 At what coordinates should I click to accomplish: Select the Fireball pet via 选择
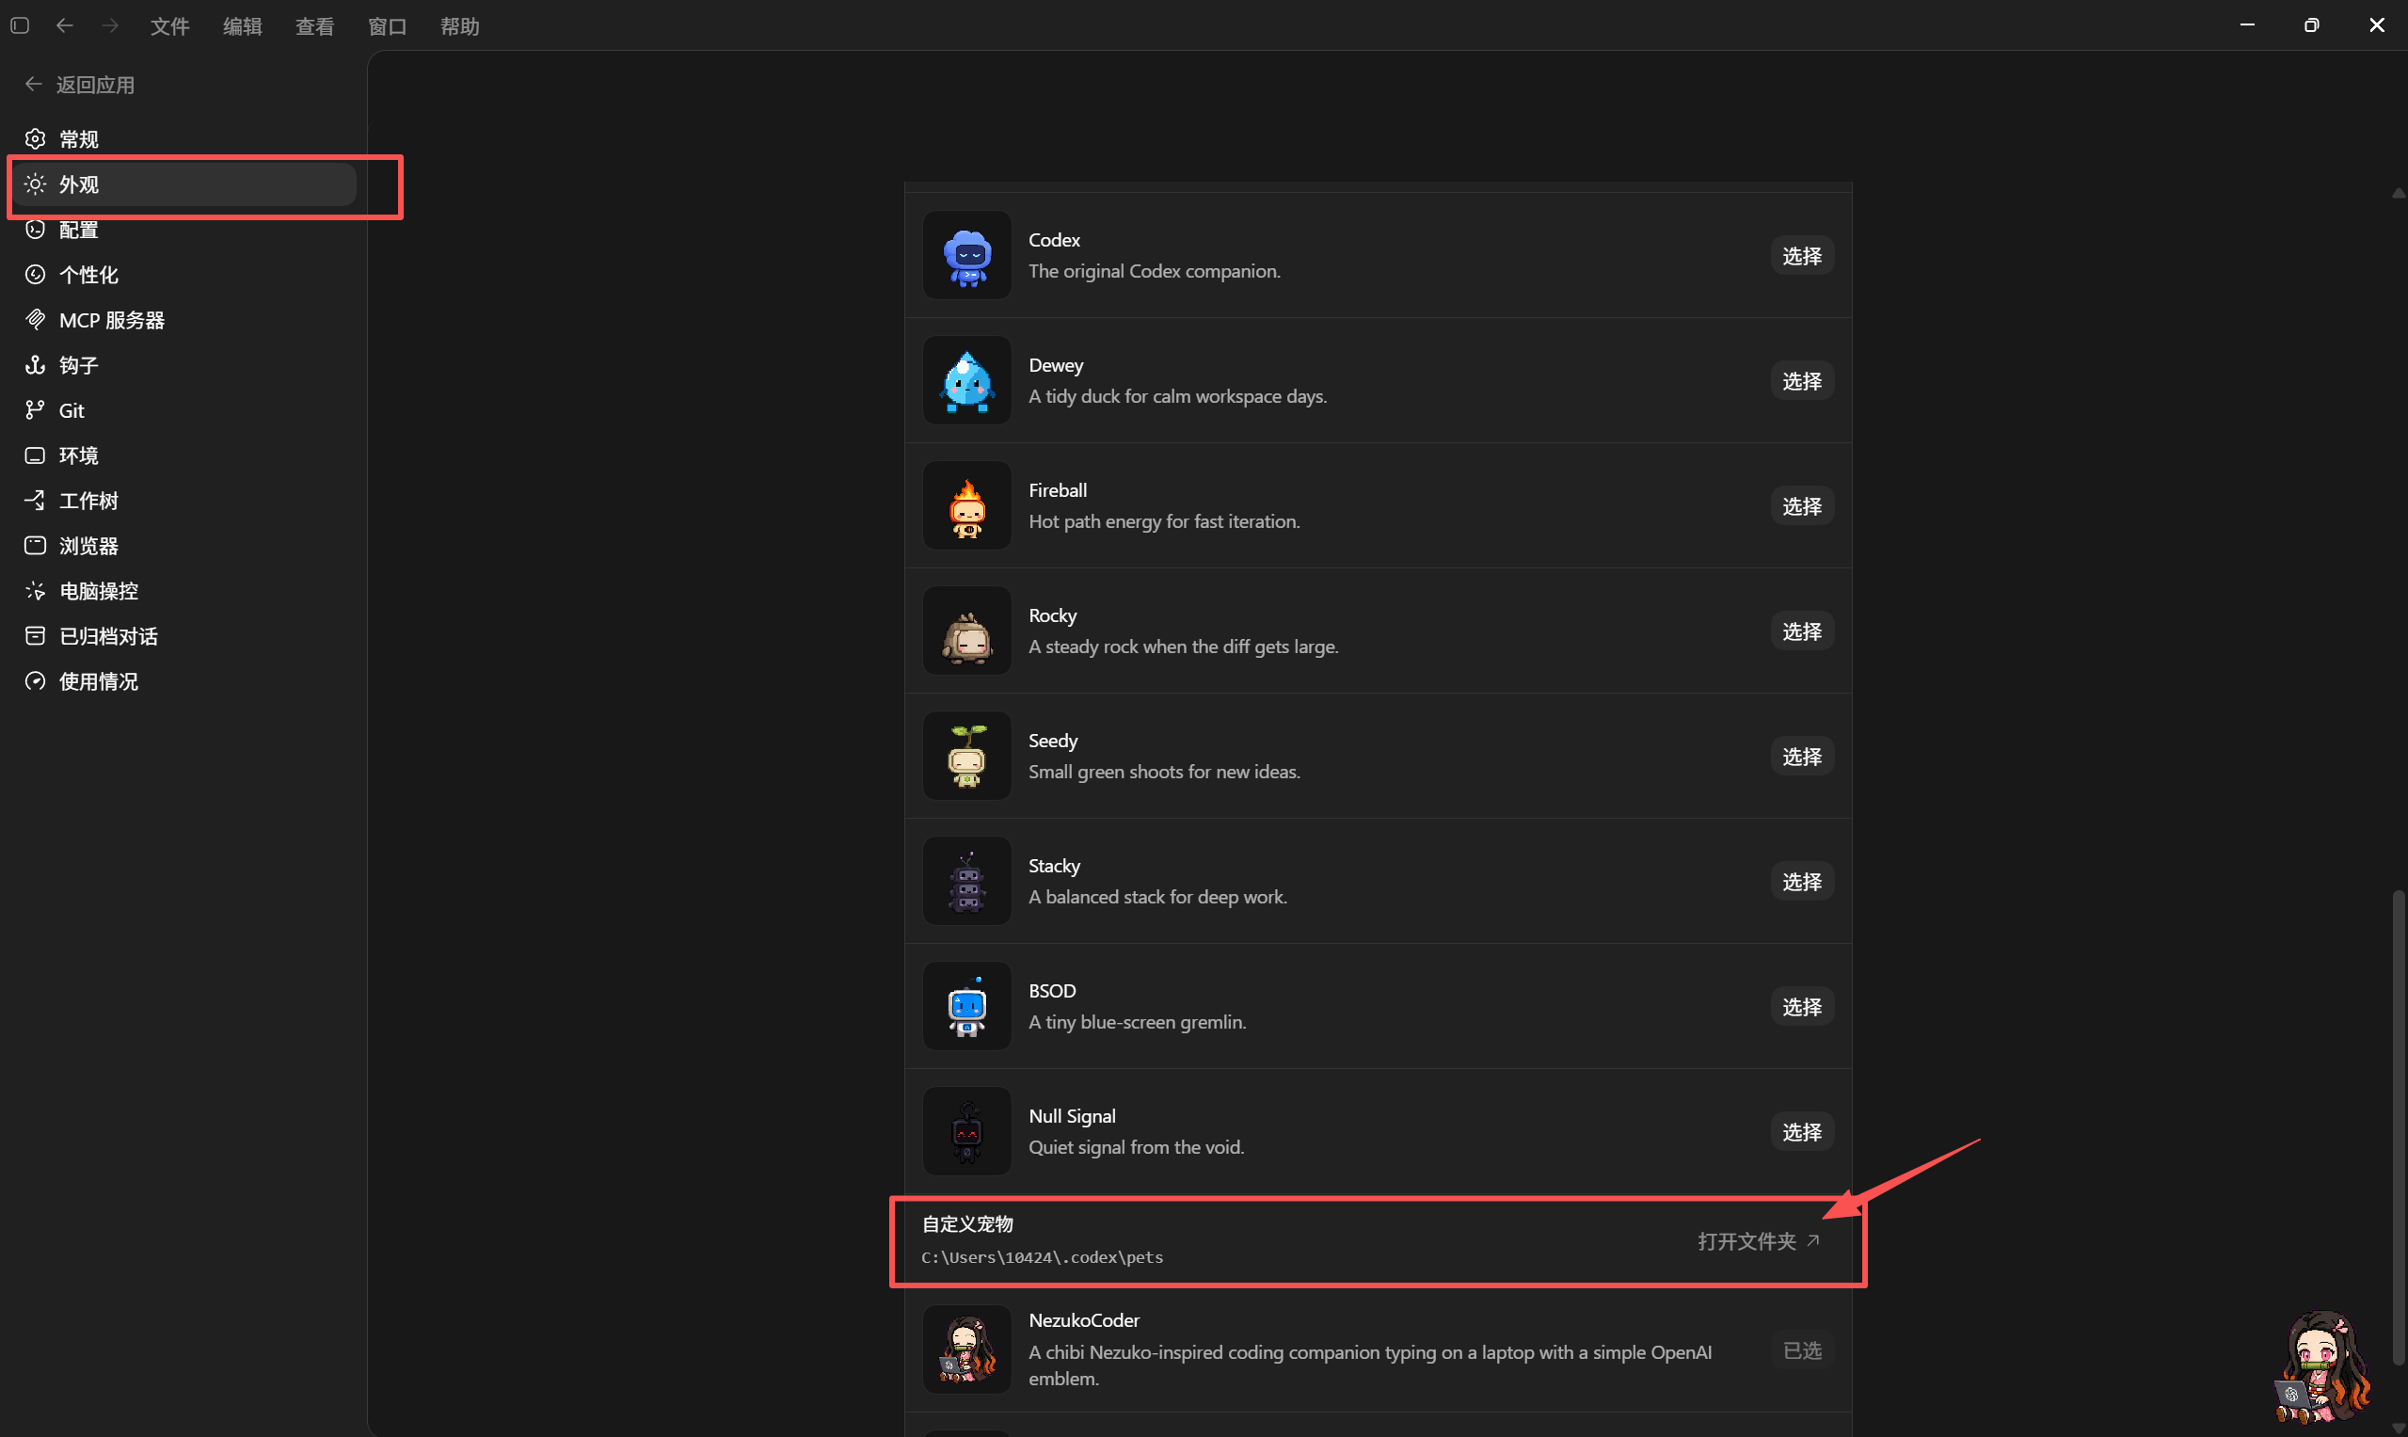pos(1802,505)
